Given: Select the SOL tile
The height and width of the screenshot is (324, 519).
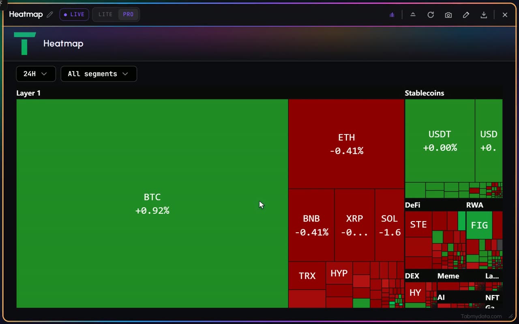Looking at the screenshot, I should pos(389,225).
